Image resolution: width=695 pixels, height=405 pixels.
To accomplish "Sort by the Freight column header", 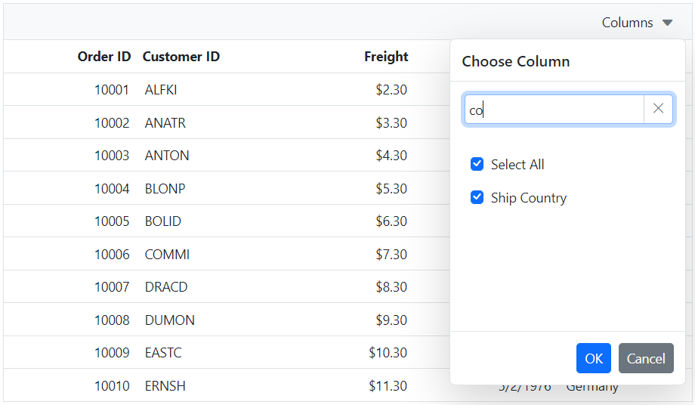I will pos(386,57).
